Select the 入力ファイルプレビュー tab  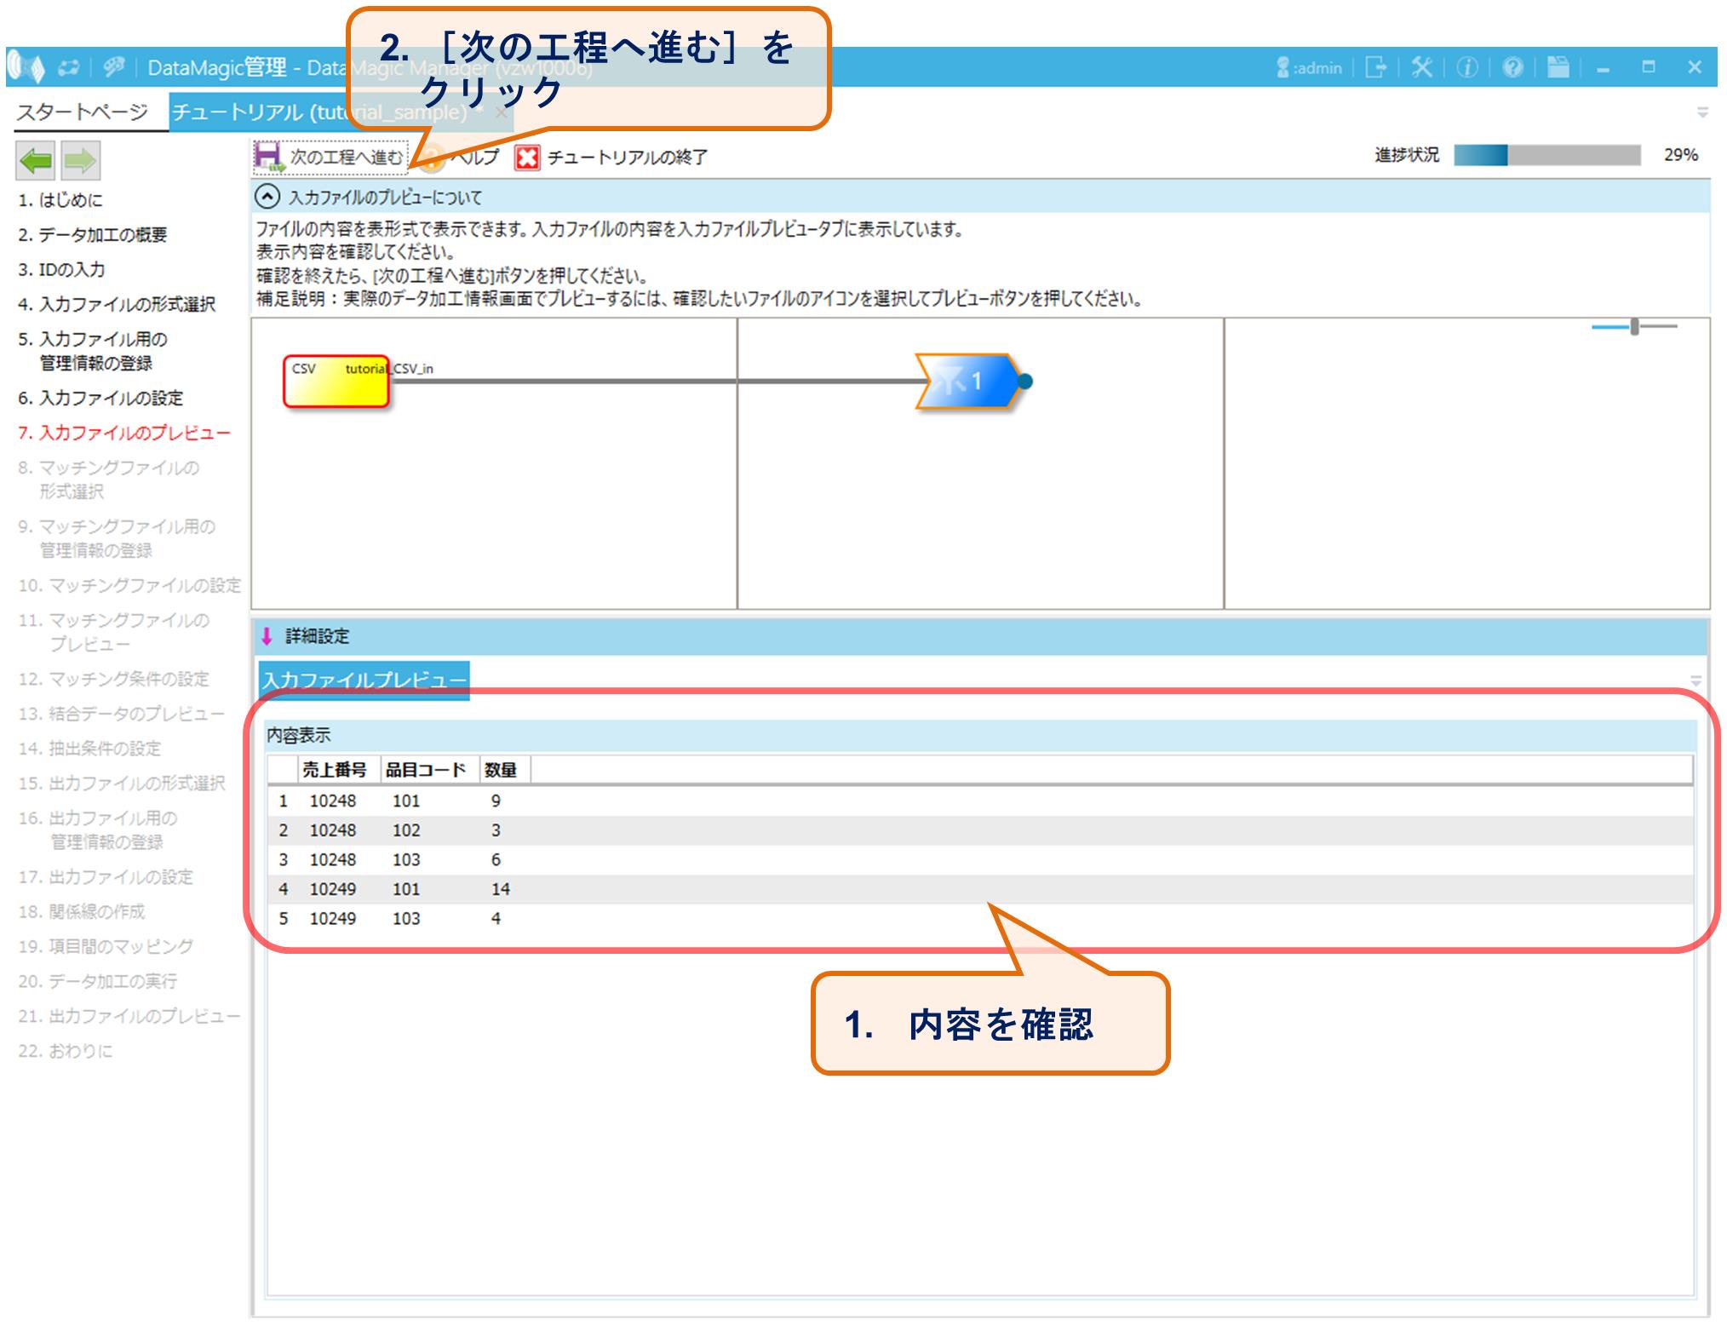pos(364,680)
